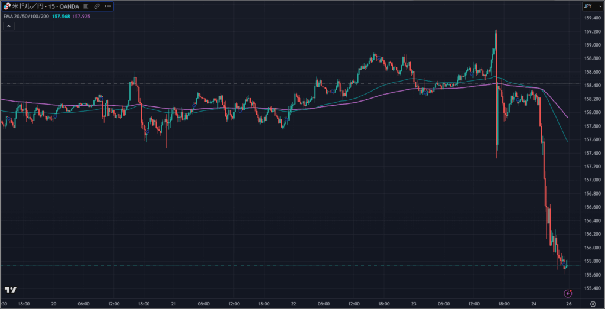
Task: Open the JPY currency dropdown
Action: pos(588,6)
